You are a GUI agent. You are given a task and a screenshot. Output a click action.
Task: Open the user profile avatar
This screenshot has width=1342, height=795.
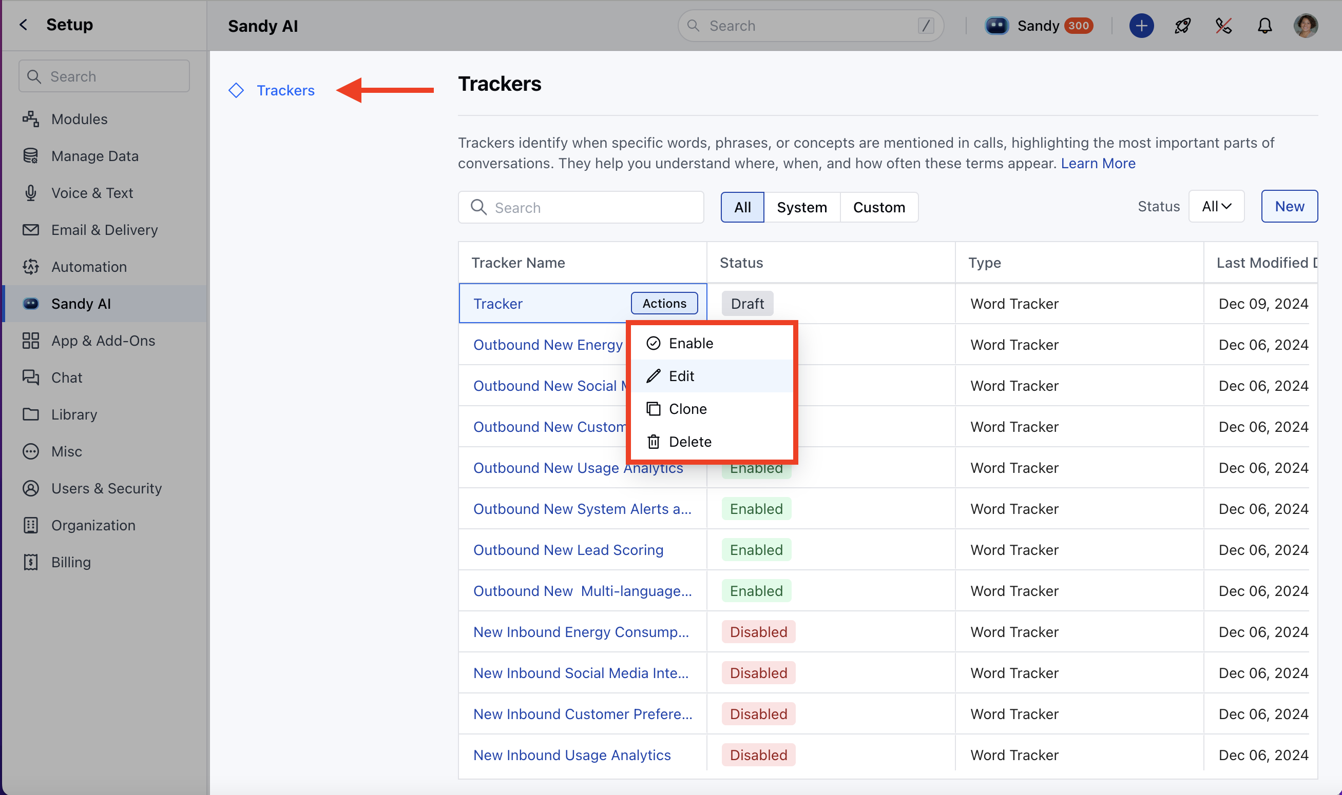click(1305, 26)
